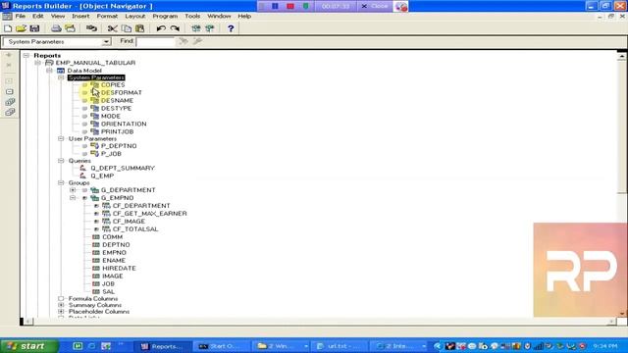Click the Create plus icon in the sidebar
Image resolution: width=628 pixels, height=353 pixels.
click(x=9, y=55)
